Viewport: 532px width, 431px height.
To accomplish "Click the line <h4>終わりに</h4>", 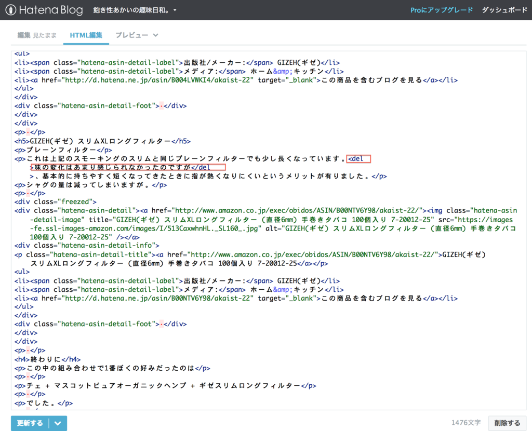I will coord(47,359).
